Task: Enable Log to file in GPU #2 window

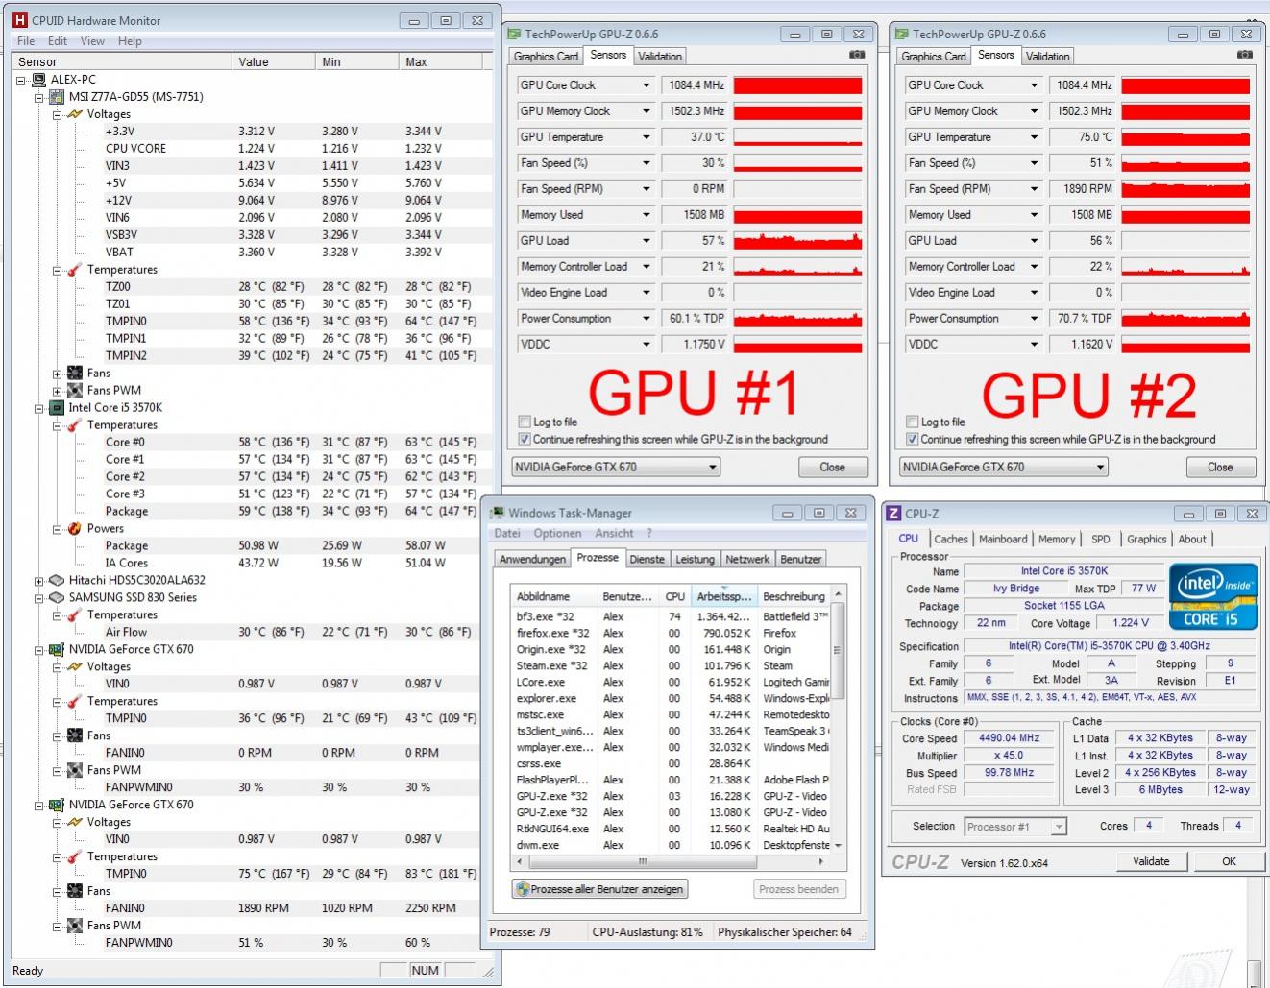Action: coord(912,422)
